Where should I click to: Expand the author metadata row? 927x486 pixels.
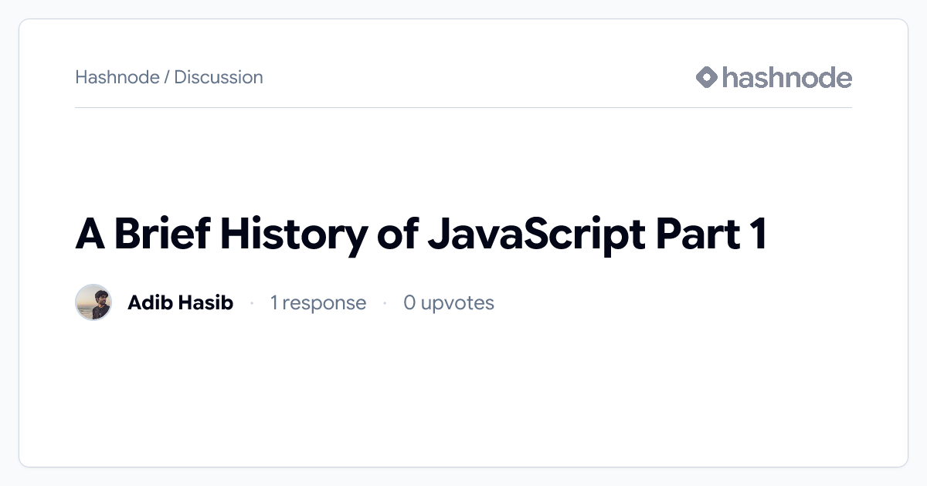pyautogui.click(x=286, y=302)
